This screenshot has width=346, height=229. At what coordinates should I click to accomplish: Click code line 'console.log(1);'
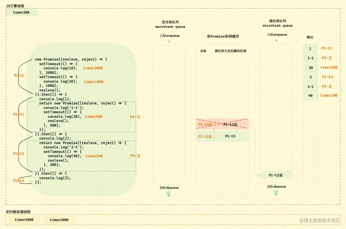tap(55, 99)
